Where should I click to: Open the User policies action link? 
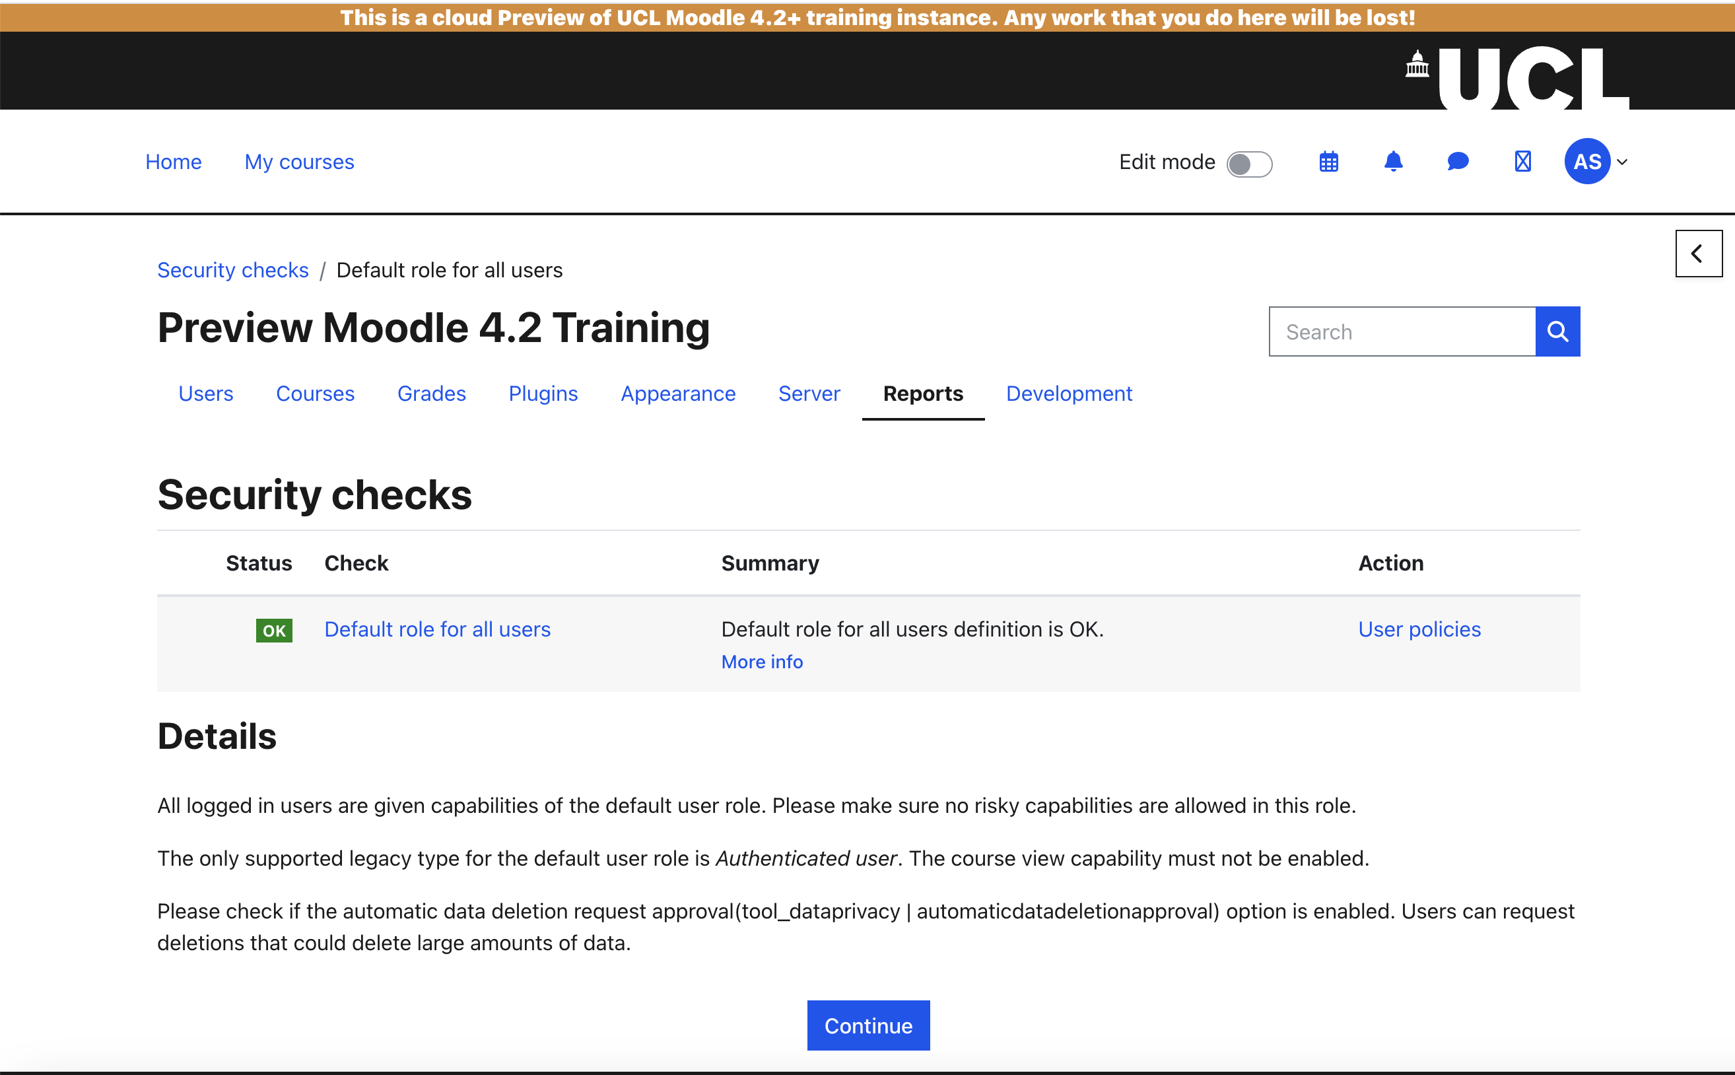click(x=1419, y=629)
